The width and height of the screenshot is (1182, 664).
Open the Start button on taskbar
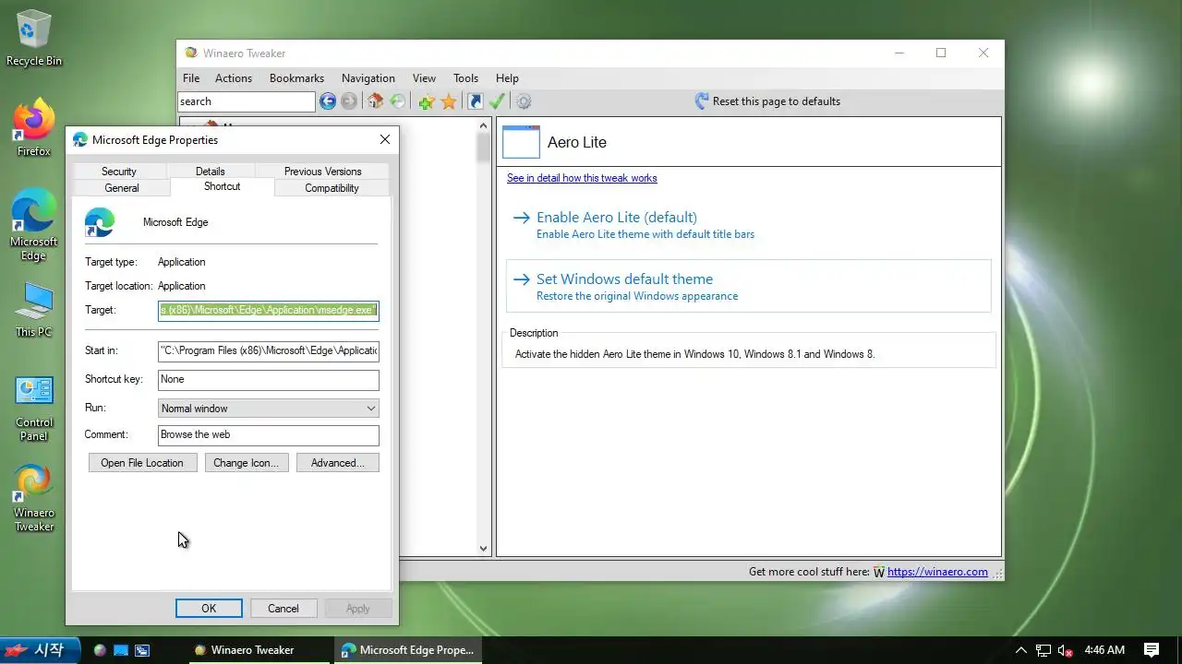[x=40, y=650]
